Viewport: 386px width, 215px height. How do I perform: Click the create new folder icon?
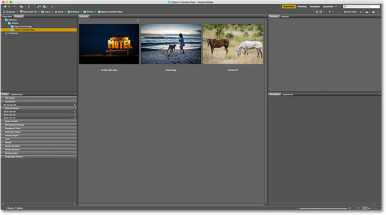point(373,12)
